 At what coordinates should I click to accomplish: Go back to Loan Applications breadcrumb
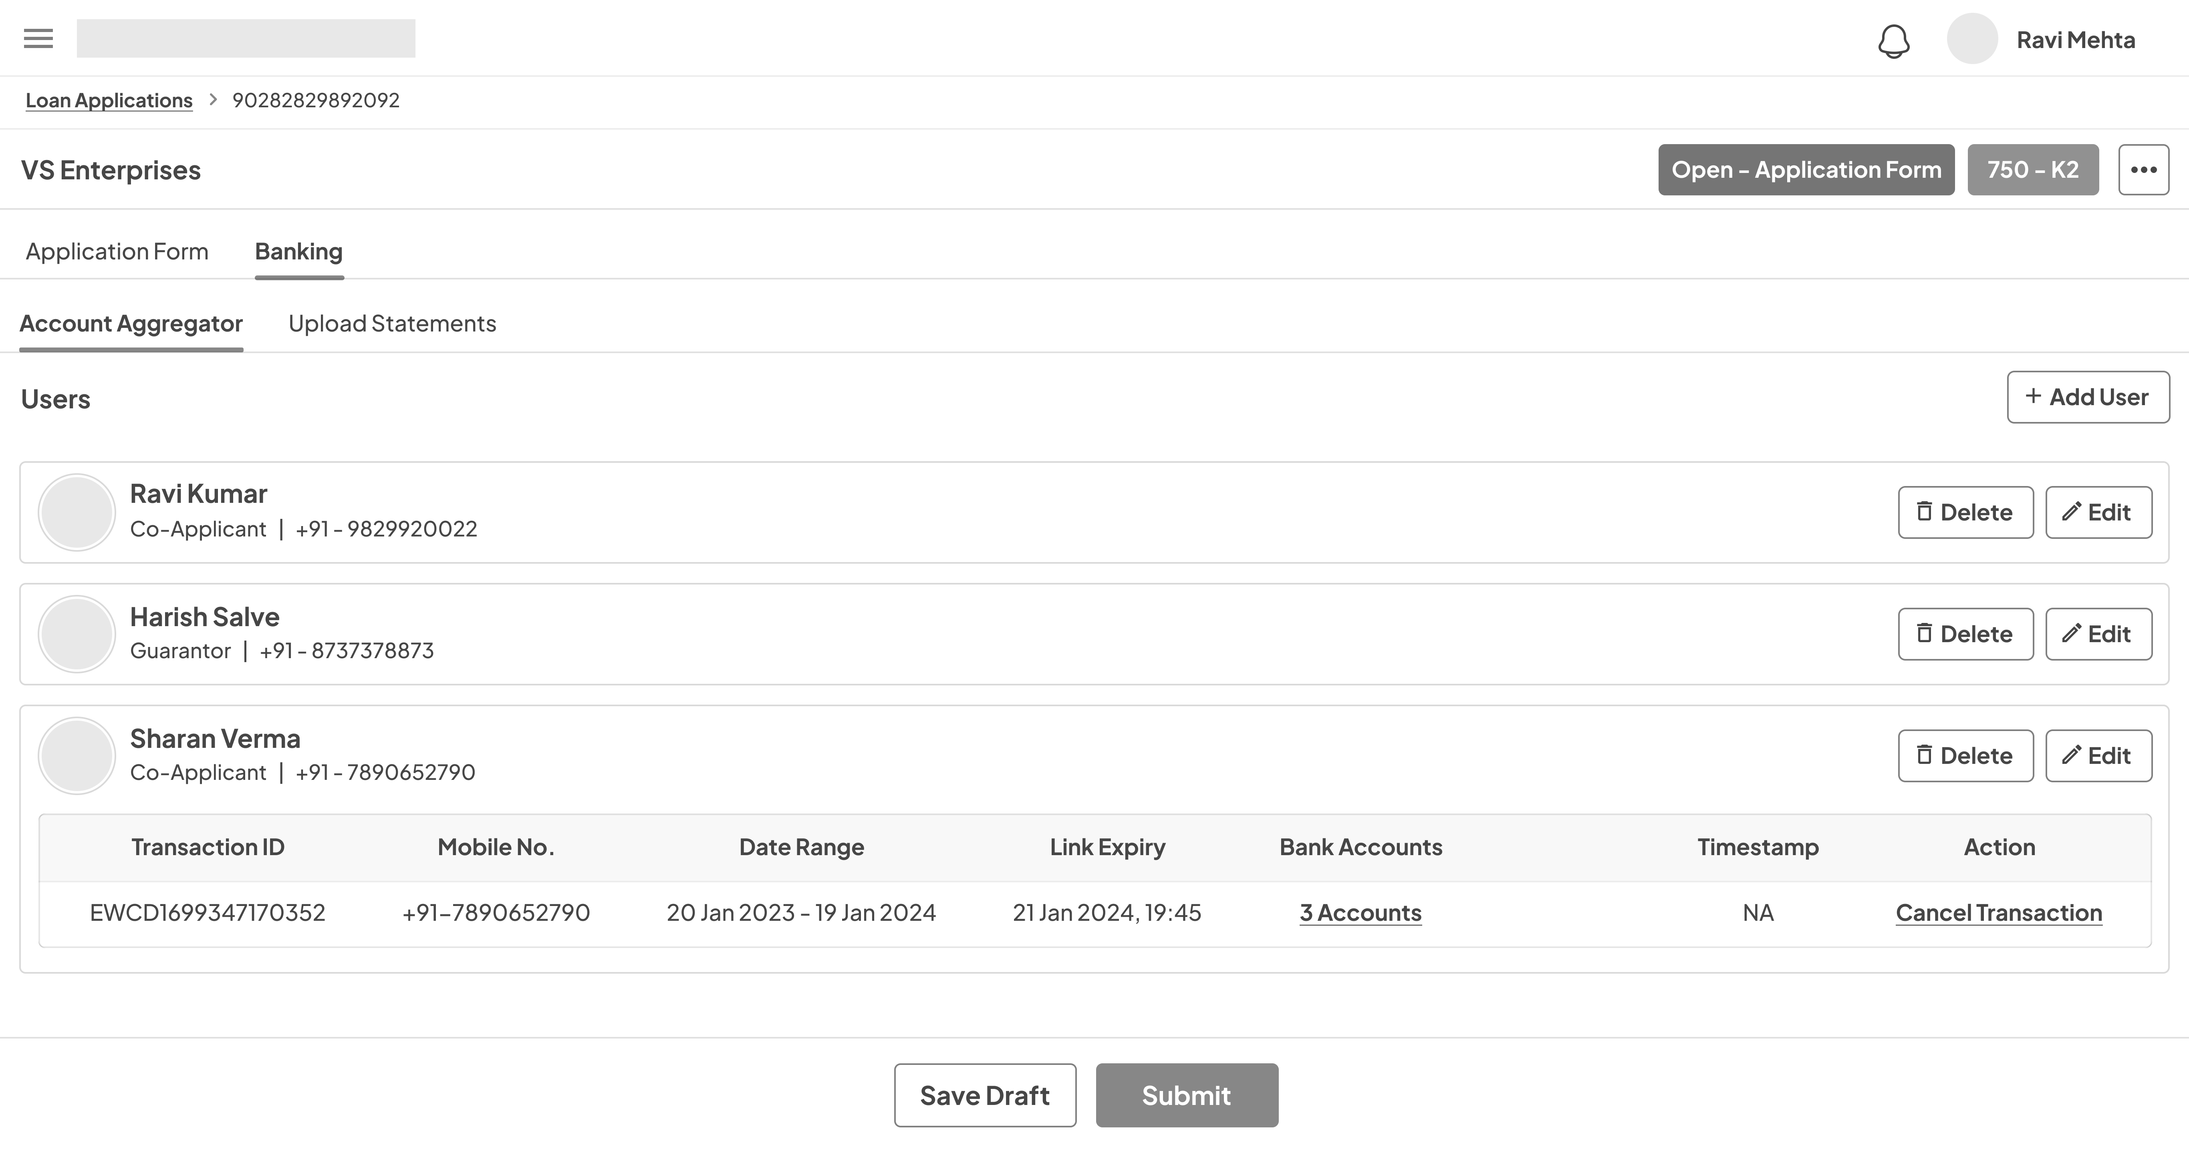(109, 101)
